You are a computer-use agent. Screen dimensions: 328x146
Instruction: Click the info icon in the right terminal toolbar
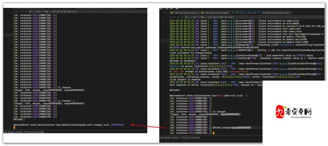tap(186, 17)
